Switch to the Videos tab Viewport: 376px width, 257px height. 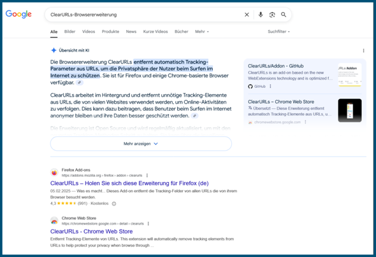(x=89, y=32)
